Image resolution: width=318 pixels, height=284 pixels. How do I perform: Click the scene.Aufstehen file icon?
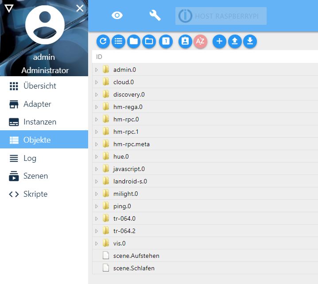coord(106,255)
